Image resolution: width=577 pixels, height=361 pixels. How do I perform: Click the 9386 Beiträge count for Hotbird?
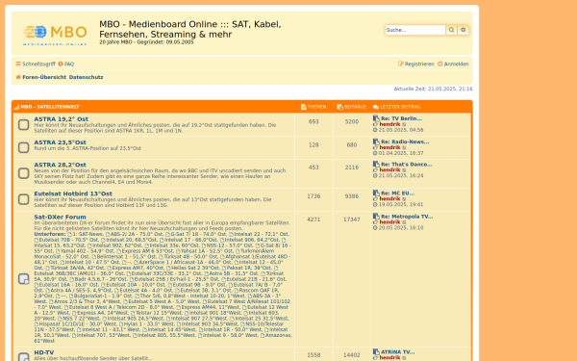click(352, 196)
